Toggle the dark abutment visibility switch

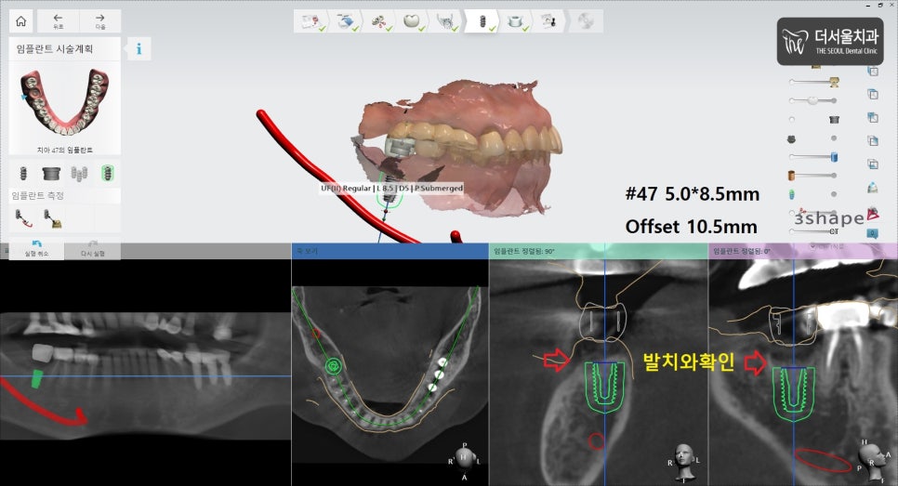tap(813, 138)
